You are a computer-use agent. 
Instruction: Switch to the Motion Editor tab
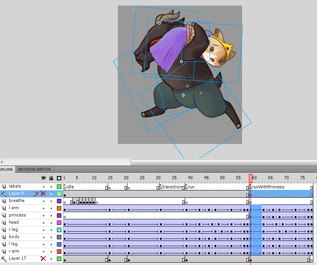click(x=34, y=169)
